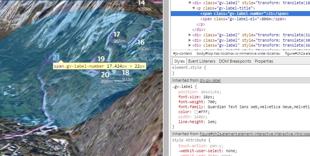Edit the font-weight 700 value
310x156 pixels.
tap(212, 102)
